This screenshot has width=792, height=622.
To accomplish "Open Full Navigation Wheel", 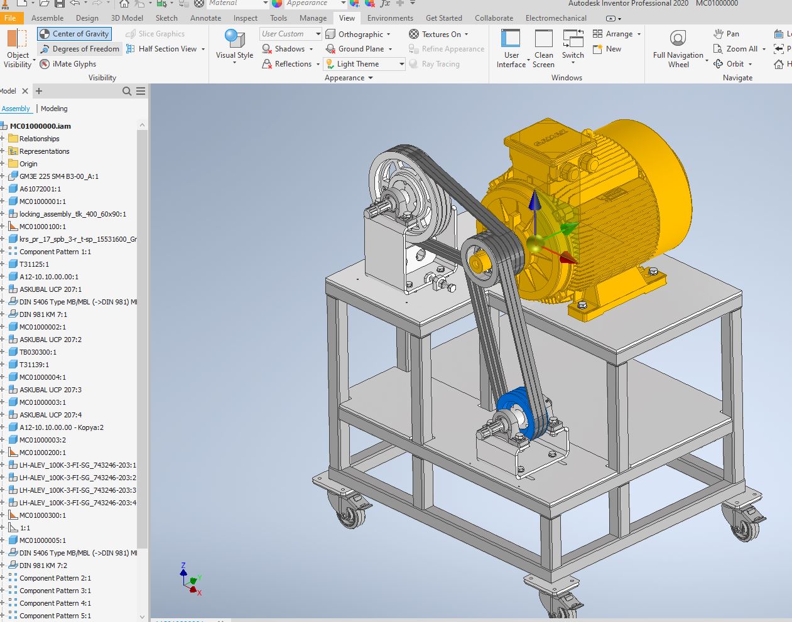I will (678, 48).
